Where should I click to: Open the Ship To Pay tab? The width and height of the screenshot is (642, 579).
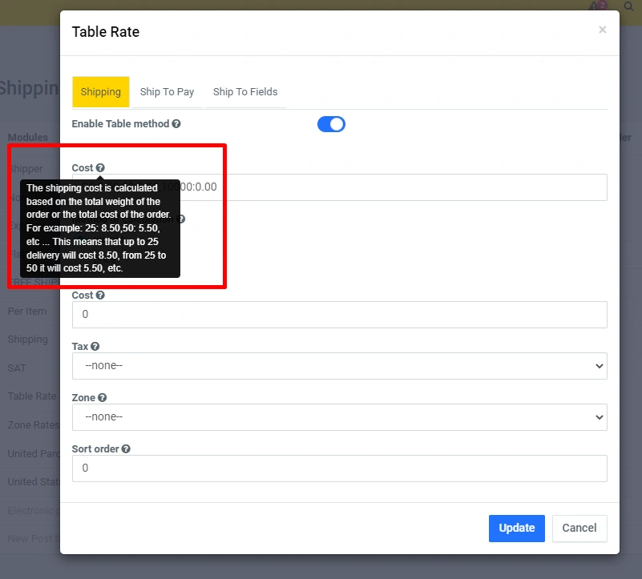click(x=167, y=92)
